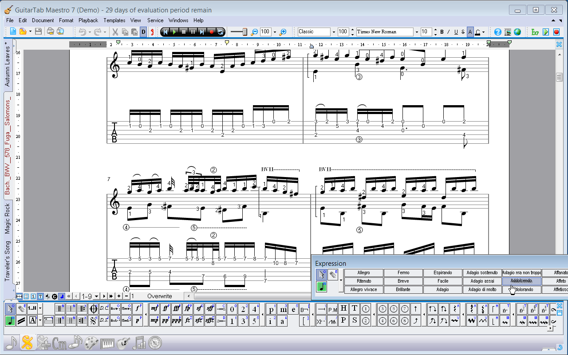Open the compass navigation panel icon
Viewport: 568px width, 355px height.
155,342
